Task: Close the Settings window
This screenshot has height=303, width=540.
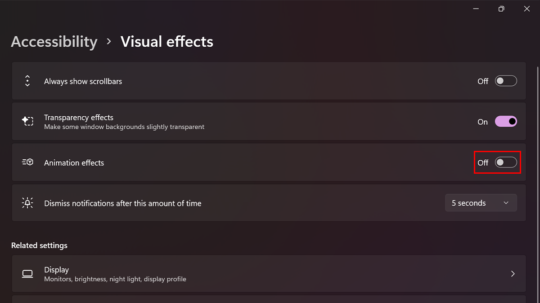Action: 527,9
